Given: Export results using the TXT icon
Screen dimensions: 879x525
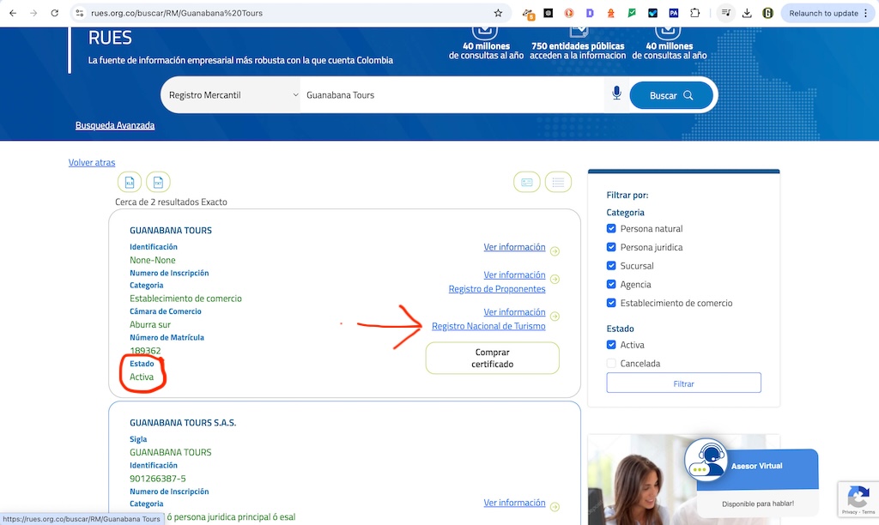Looking at the screenshot, I should click(157, 182).
